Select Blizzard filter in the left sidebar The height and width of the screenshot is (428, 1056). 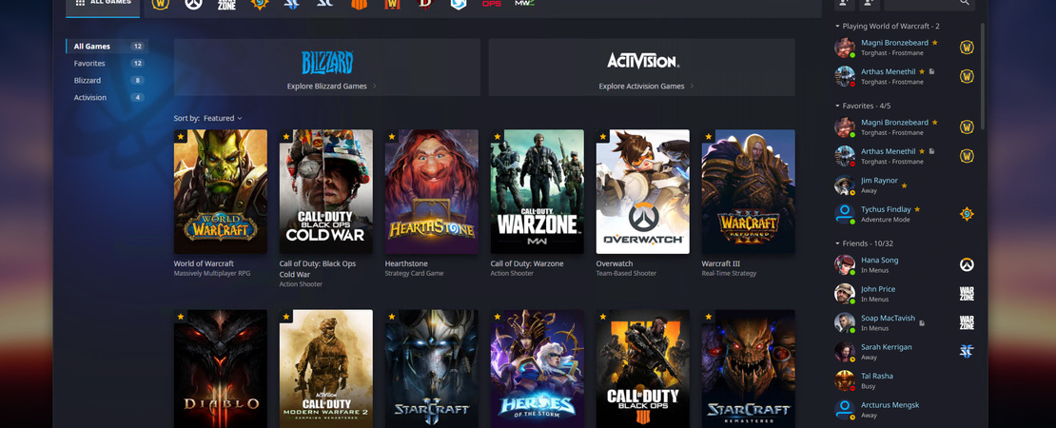point(108,80)
